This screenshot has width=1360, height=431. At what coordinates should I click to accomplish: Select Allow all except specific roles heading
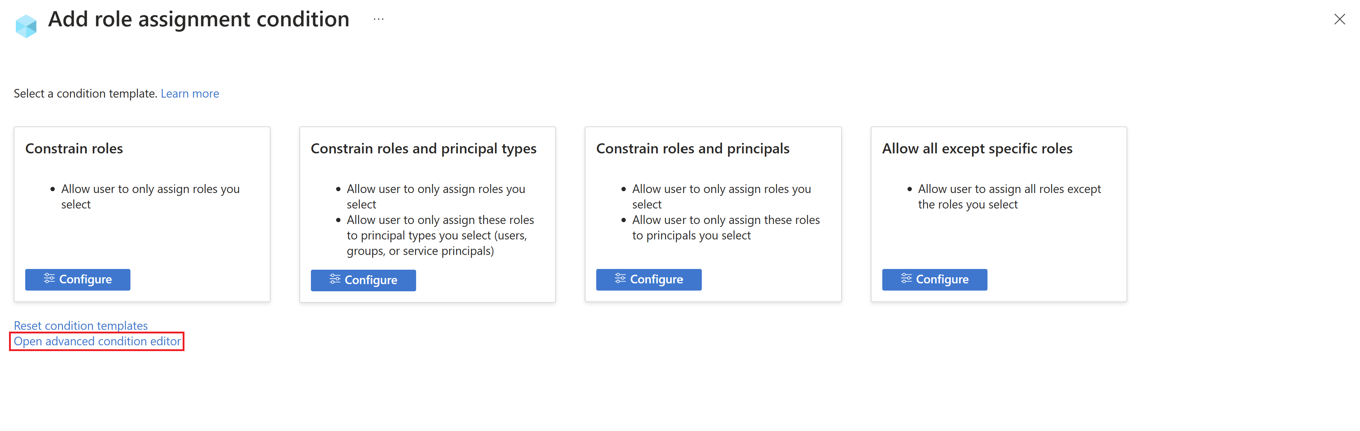(x=977, y=149)
